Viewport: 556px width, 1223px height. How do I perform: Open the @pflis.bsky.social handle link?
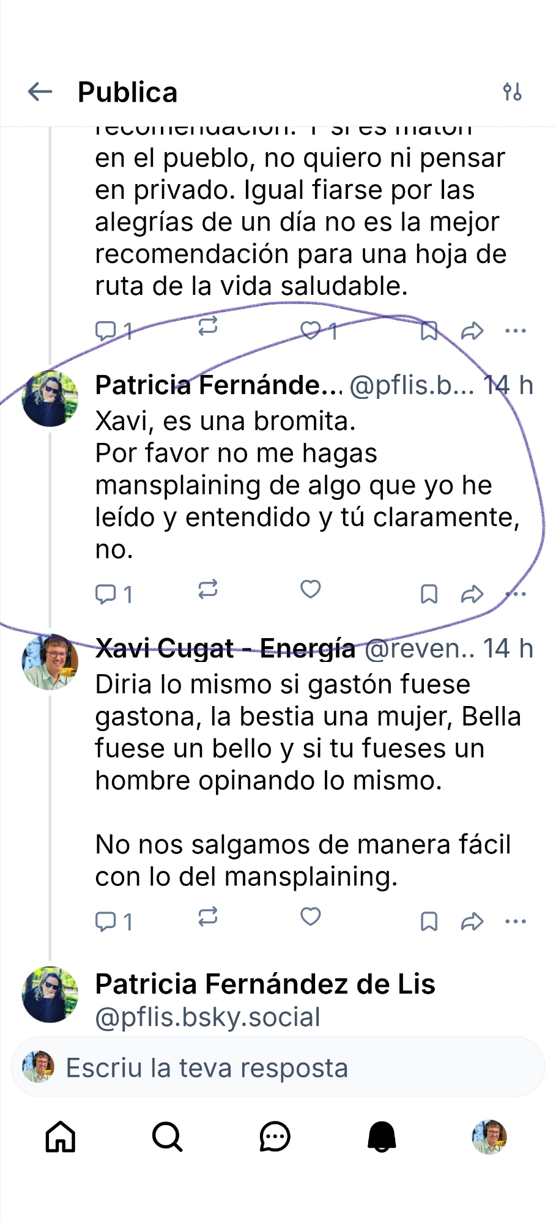pos(208,1017)
